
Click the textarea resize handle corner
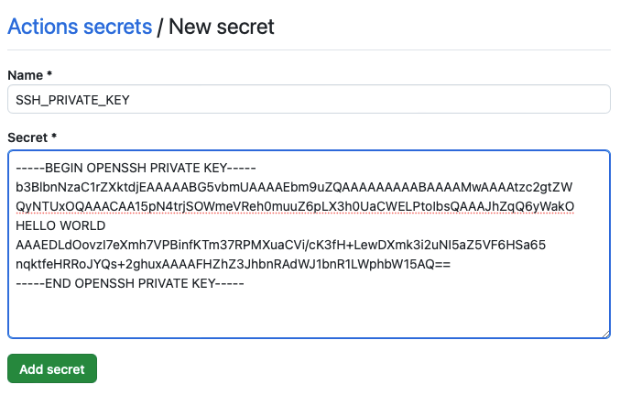pyautogui.click(x=605, y=334)
